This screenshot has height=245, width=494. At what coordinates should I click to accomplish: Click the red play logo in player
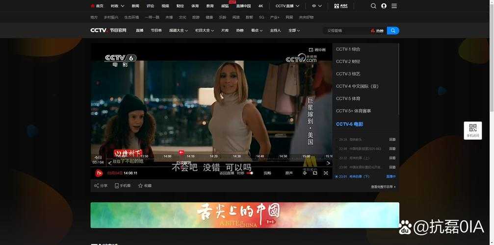99,173
